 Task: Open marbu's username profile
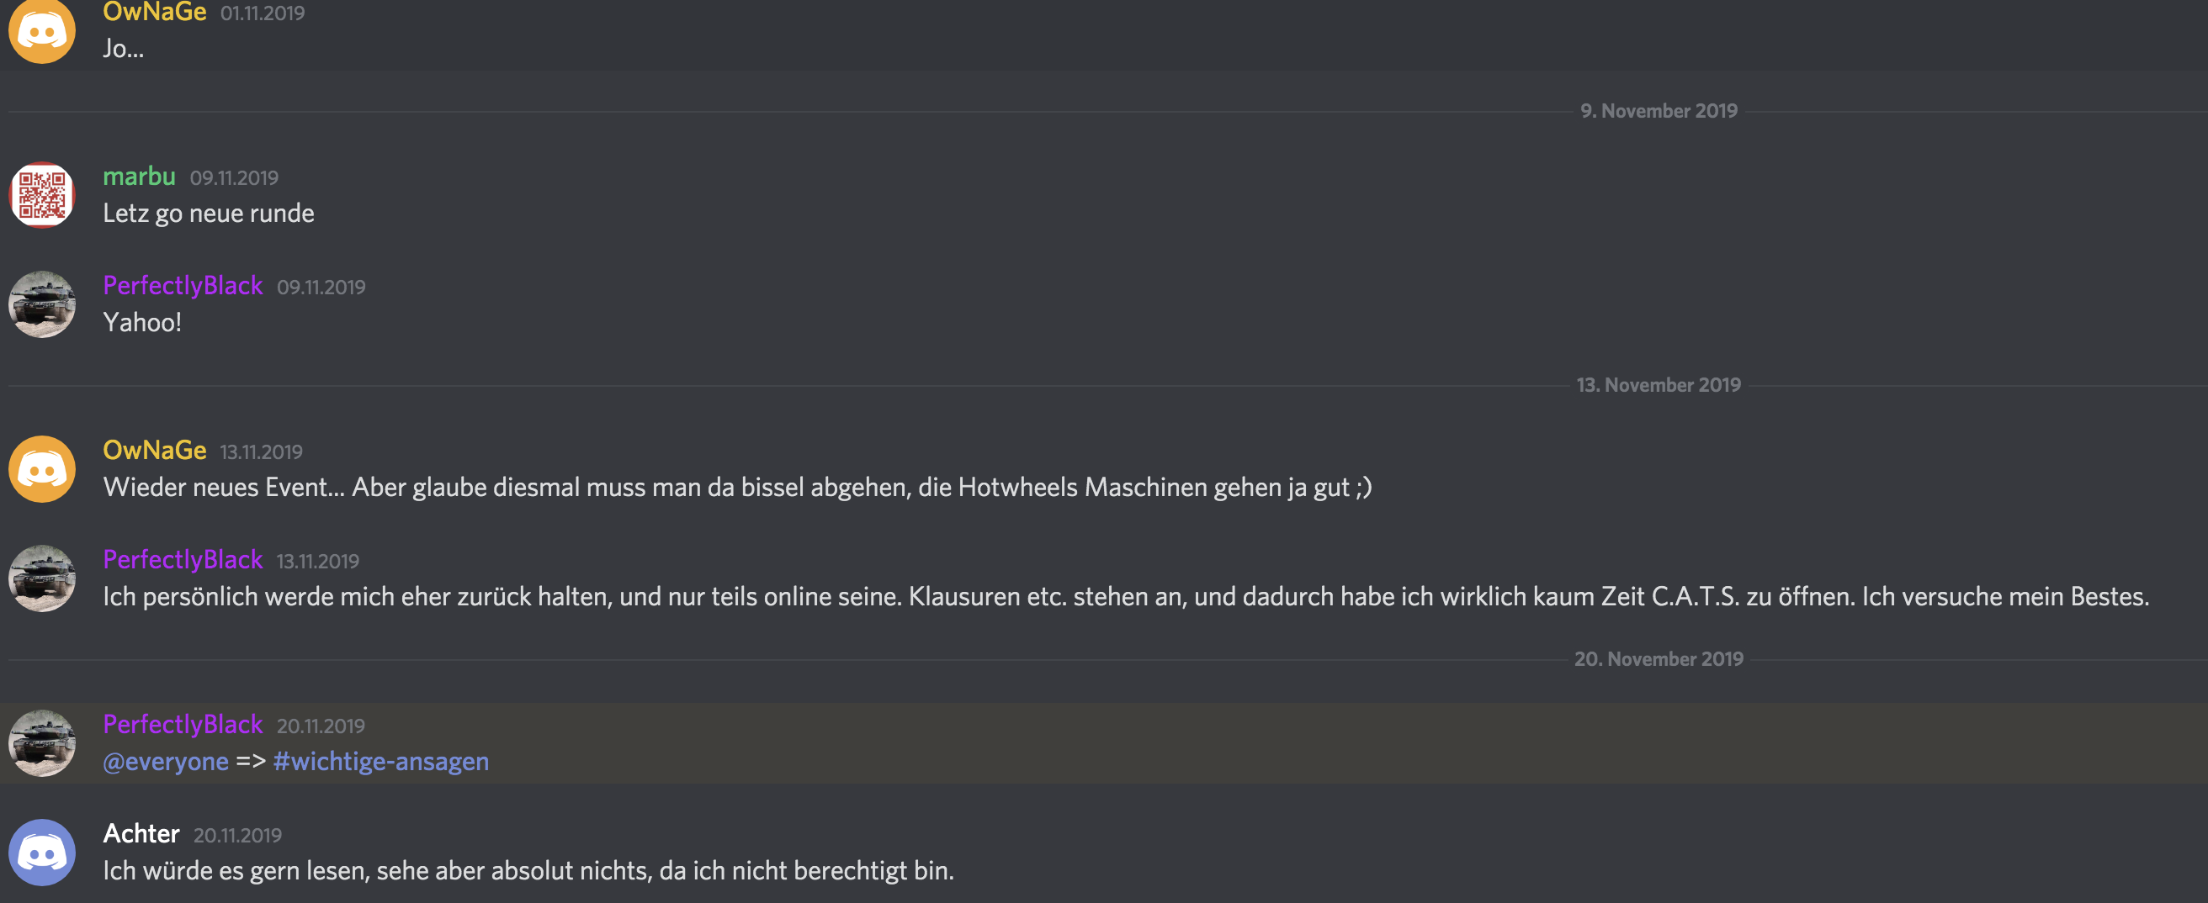pos(139,176)
